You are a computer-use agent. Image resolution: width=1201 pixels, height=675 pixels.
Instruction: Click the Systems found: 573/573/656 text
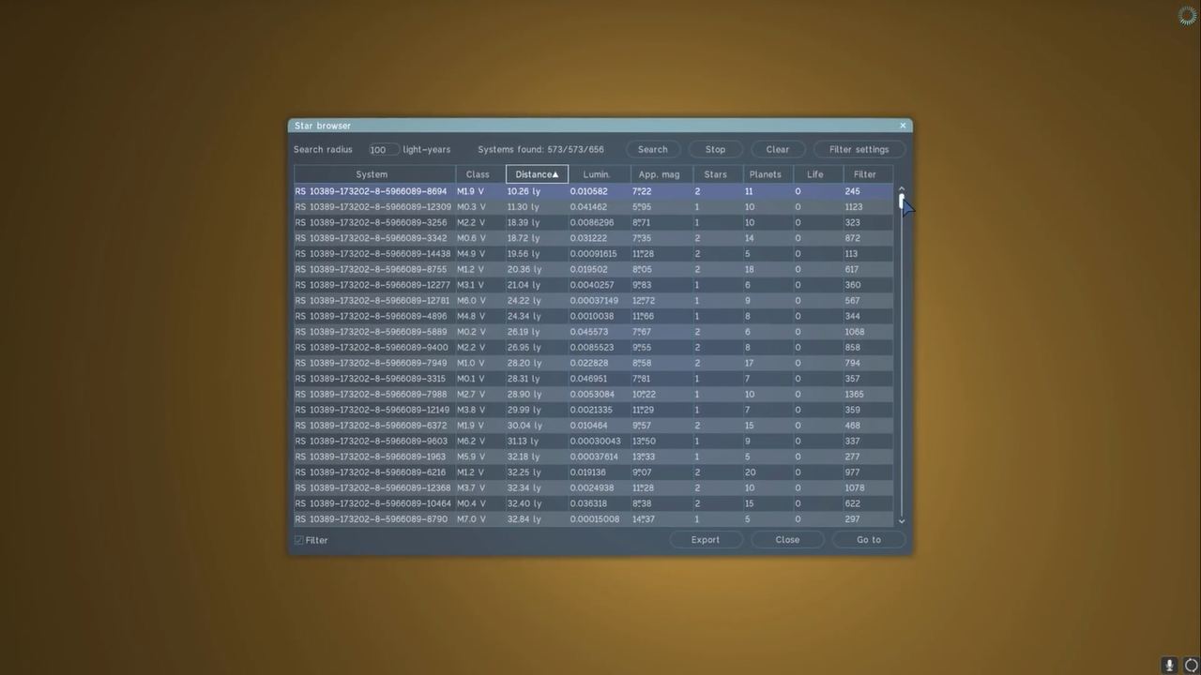pyautogui.click(x=540, y=150)
